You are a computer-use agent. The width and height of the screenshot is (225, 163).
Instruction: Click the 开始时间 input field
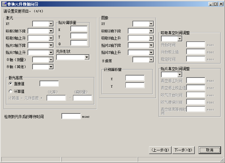[196, 44]
